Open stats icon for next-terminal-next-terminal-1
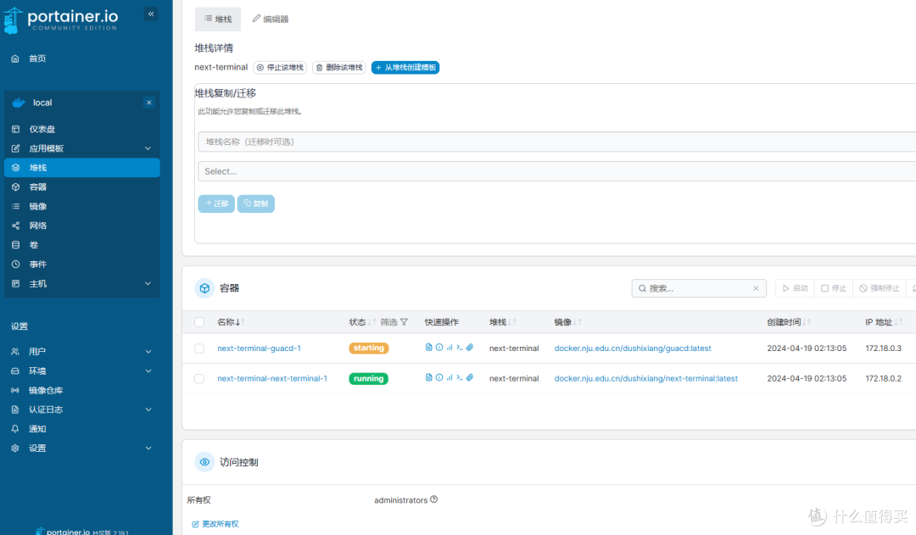This screenshot has height=535, width=916. point(450,378)
